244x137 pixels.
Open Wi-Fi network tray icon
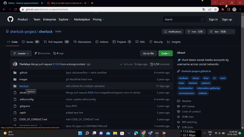[216, 133]
